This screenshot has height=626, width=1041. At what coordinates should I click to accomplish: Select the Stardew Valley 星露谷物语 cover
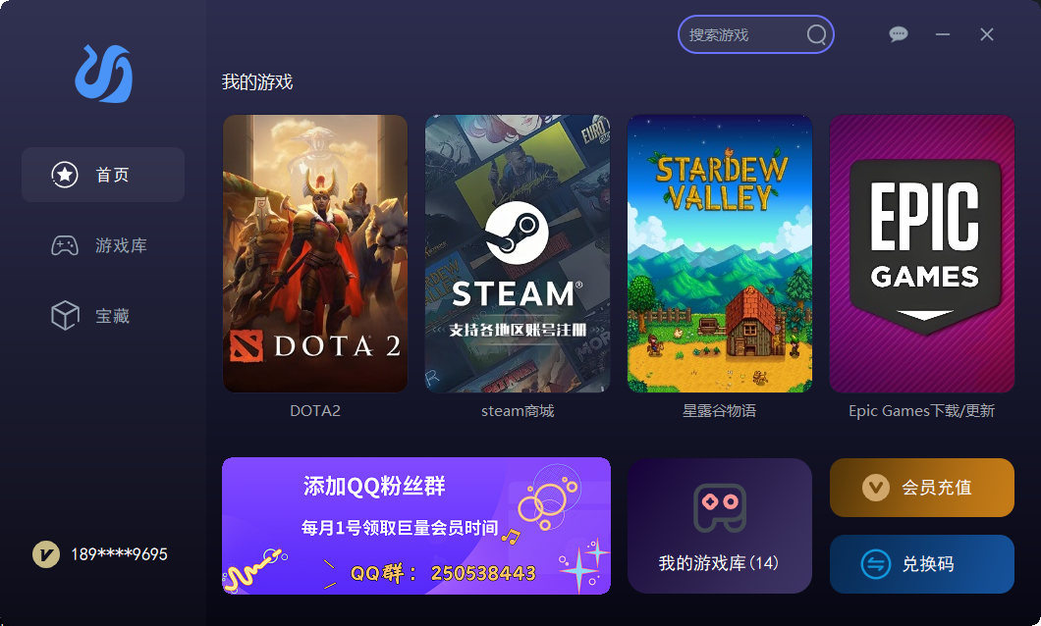(x=720, y=253)
